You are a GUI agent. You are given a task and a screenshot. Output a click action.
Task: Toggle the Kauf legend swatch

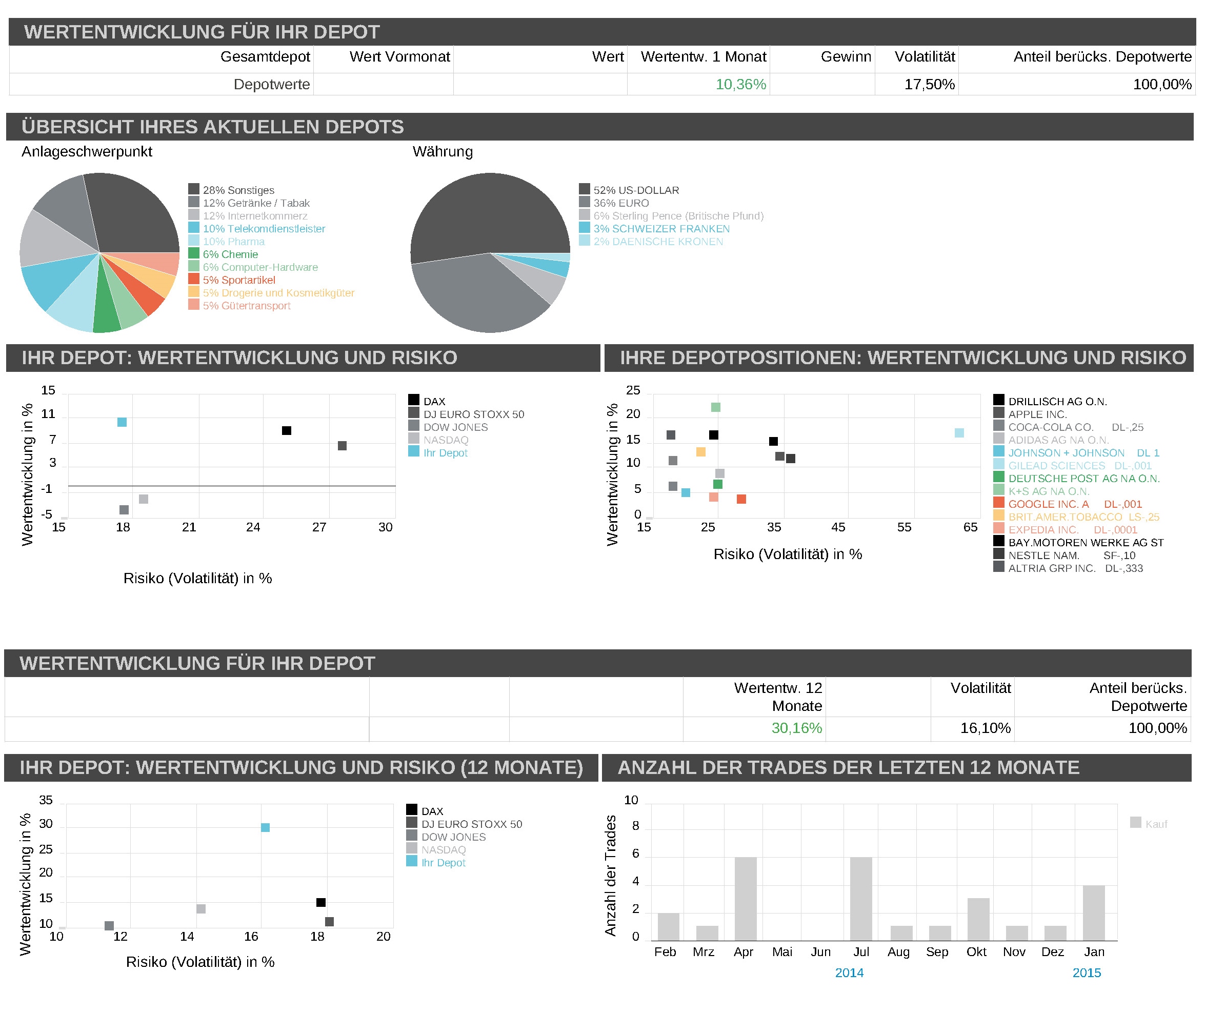[1135, 822]
